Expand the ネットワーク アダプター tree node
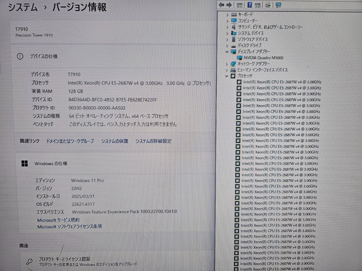 point(227,64)
